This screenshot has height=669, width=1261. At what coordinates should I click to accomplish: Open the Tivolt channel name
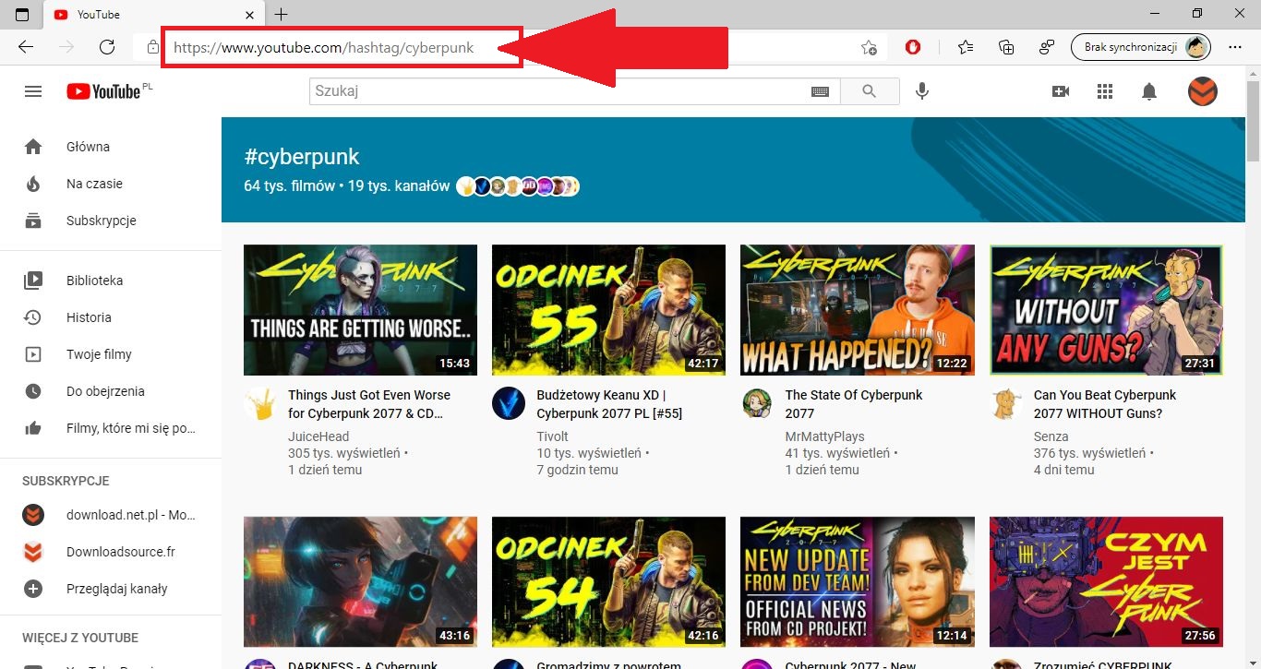(552, 436)
